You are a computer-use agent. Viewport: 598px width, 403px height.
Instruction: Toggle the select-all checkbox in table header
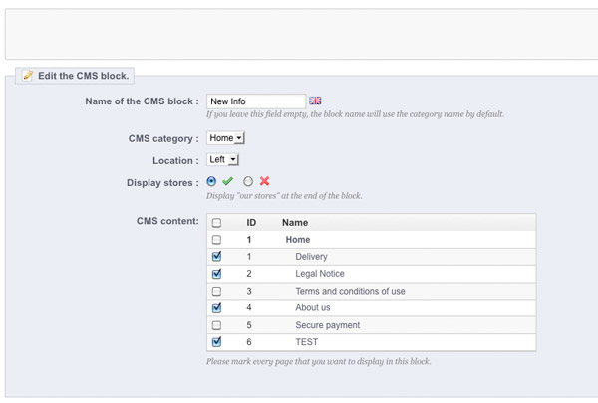pos(216,223)
